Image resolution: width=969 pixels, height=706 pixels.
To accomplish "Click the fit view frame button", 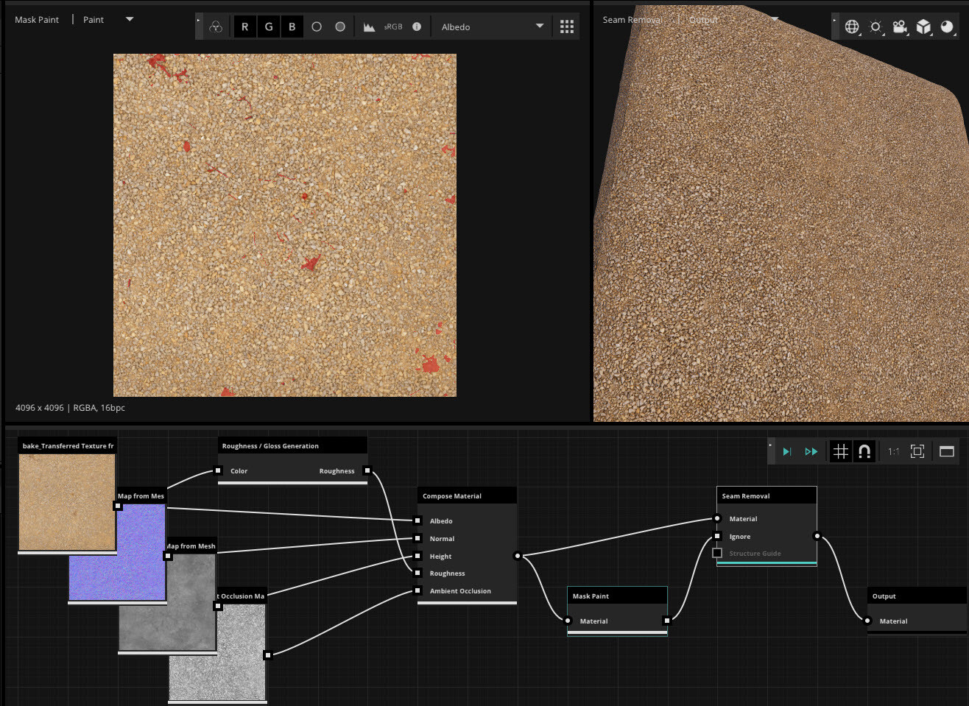I will pyautogui.click(x=917, y=451).
